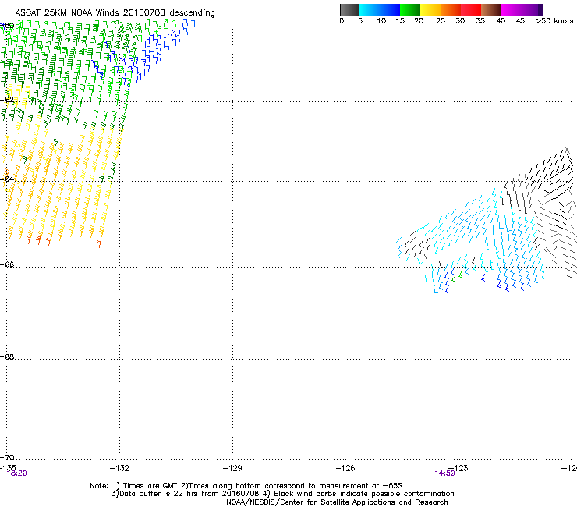Click the '-132' longitude axis label
The image size is (577, 507).
119,468
